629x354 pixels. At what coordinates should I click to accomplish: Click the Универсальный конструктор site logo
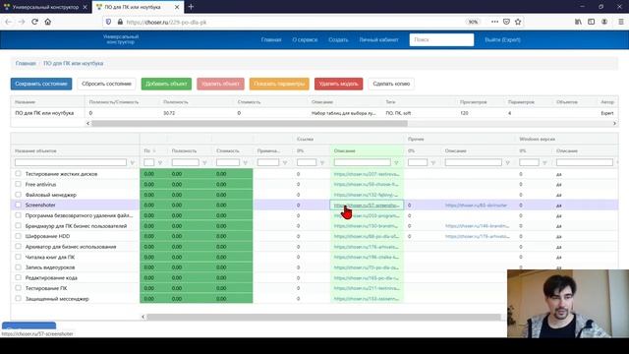click(x=121, y=39)
